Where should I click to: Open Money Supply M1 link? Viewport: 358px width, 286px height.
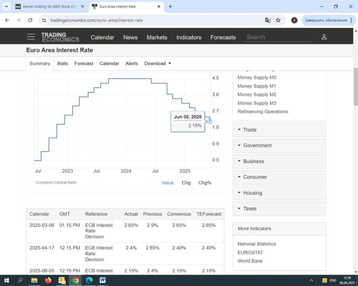257,86
